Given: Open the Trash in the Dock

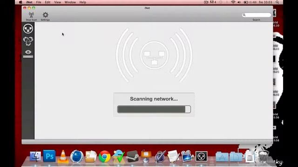Looking at the screenshot, I should click(x=264, y=156).
